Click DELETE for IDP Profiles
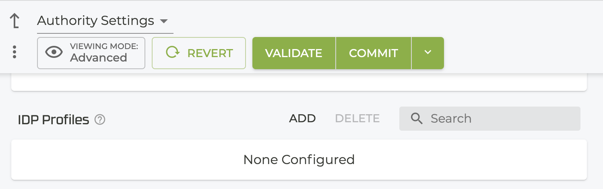This screenshot has height=189, width=603. click(357, 119)
